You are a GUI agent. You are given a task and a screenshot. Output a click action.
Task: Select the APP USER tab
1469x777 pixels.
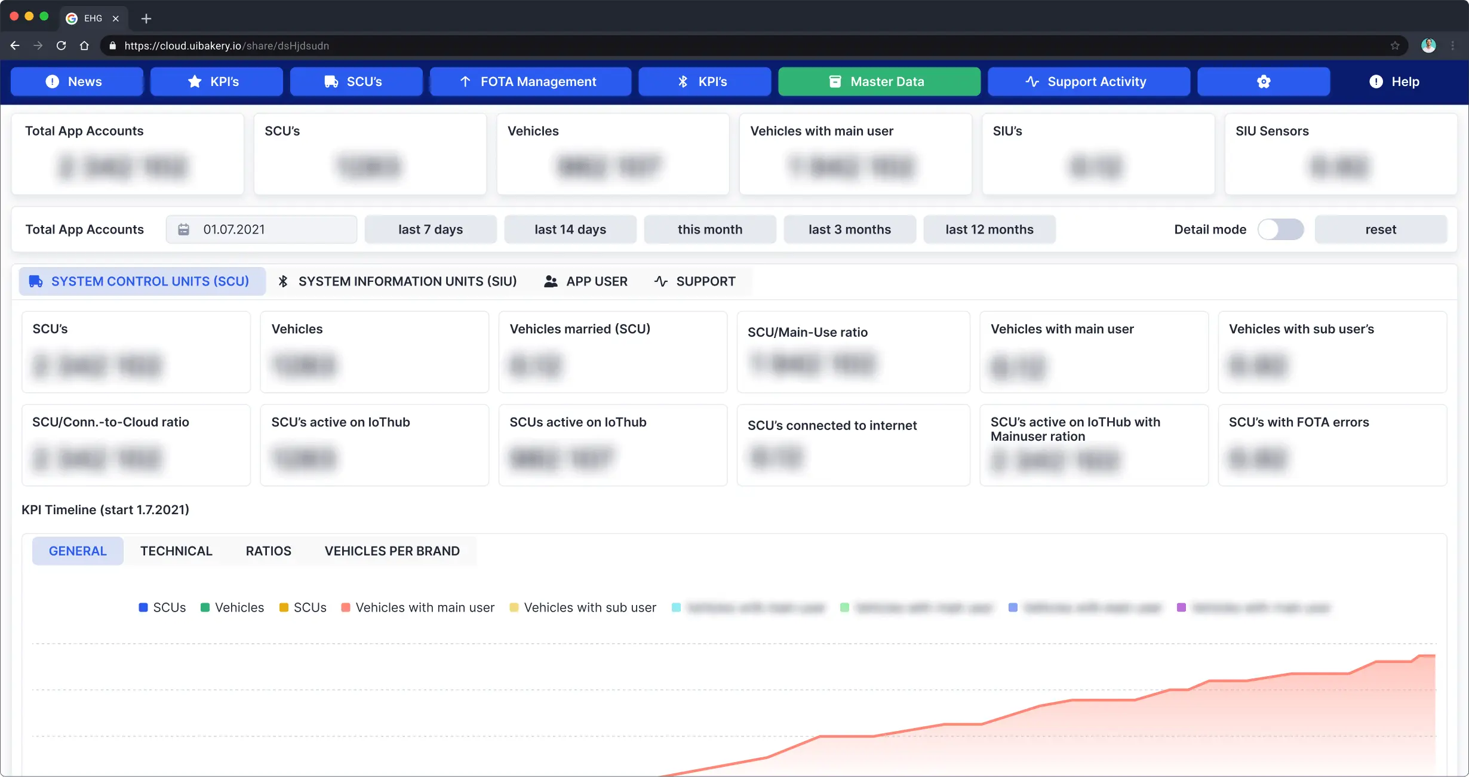click(x=586, y=281)
